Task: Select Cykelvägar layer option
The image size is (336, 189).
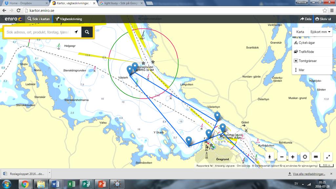Action: pyautogui.click(x=312, y=43)
